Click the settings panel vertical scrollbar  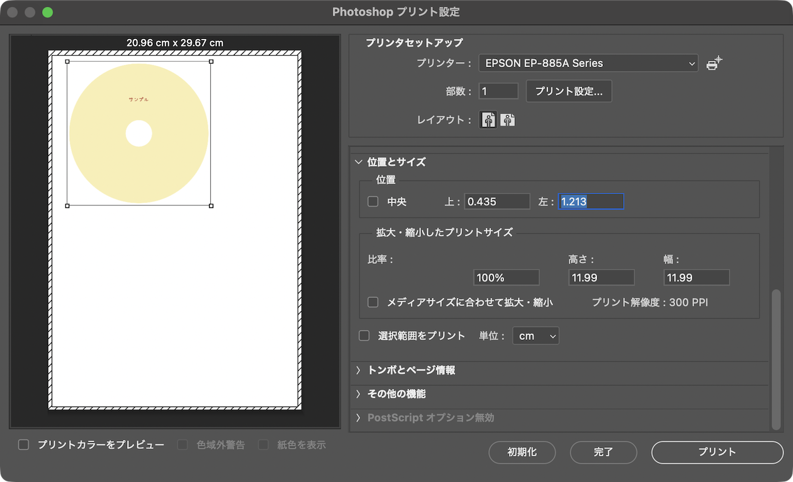click(777, 358)
